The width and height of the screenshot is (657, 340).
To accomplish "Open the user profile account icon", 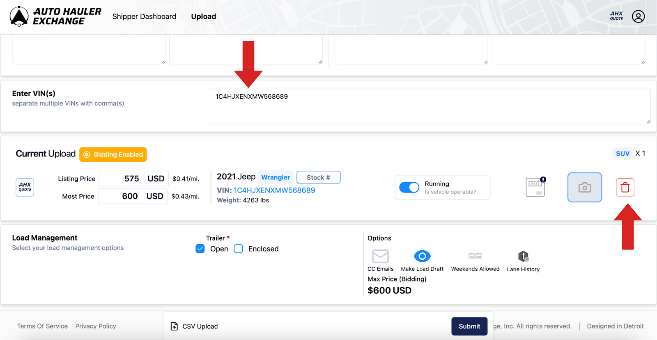I will pos(638,16).
